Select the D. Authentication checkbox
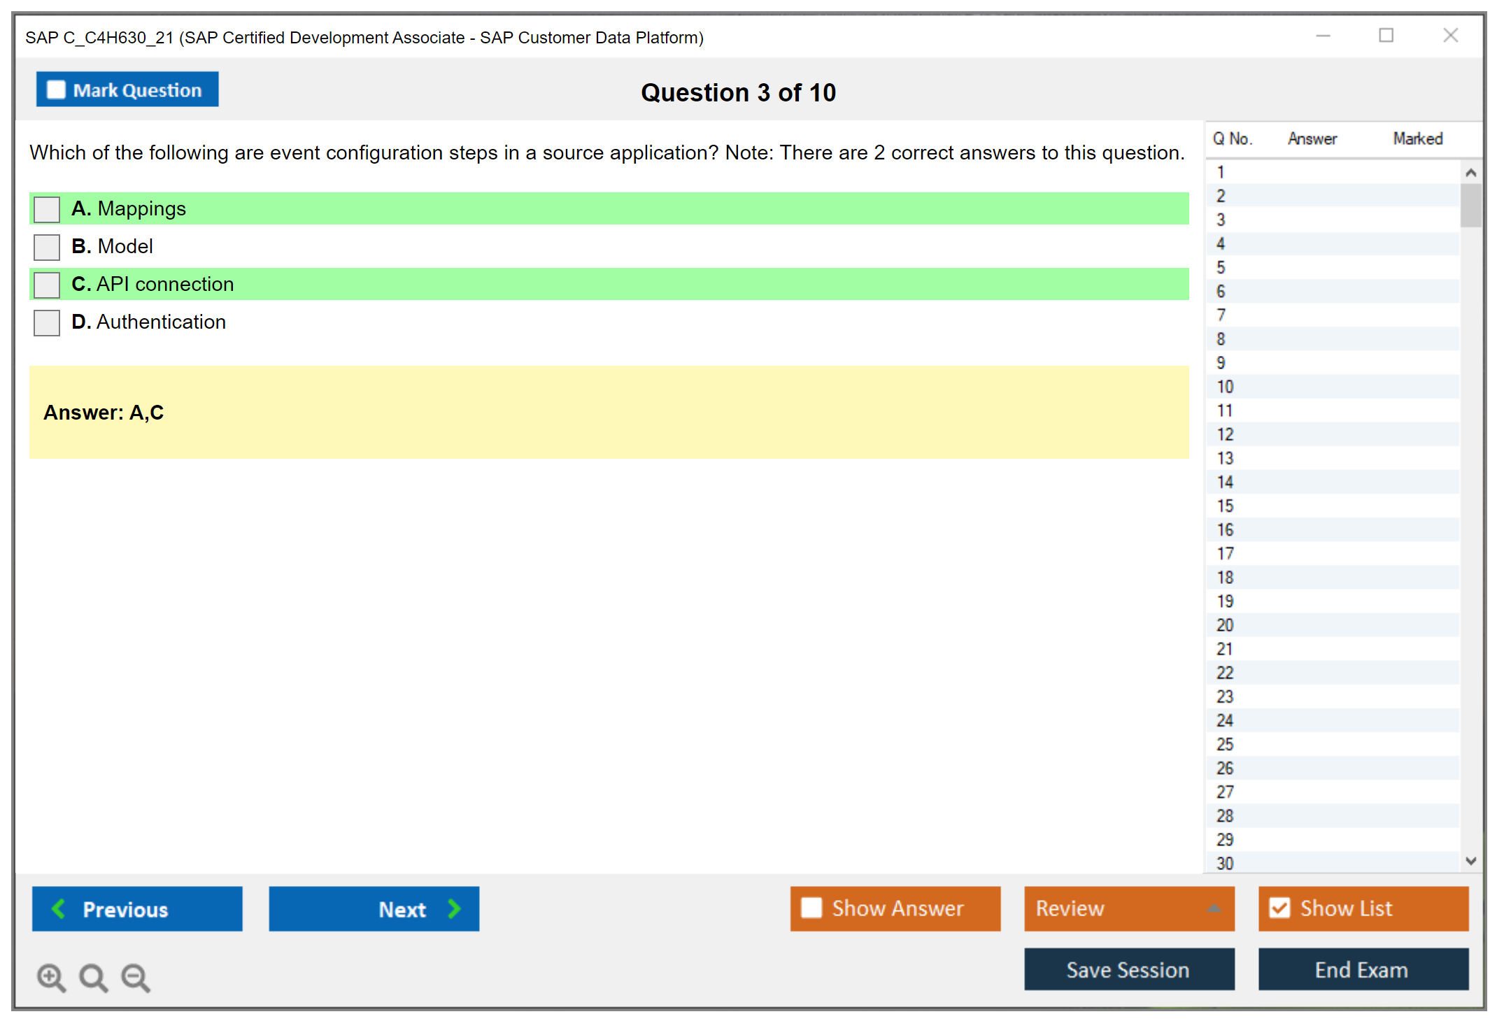 click(x=47, y=322)
